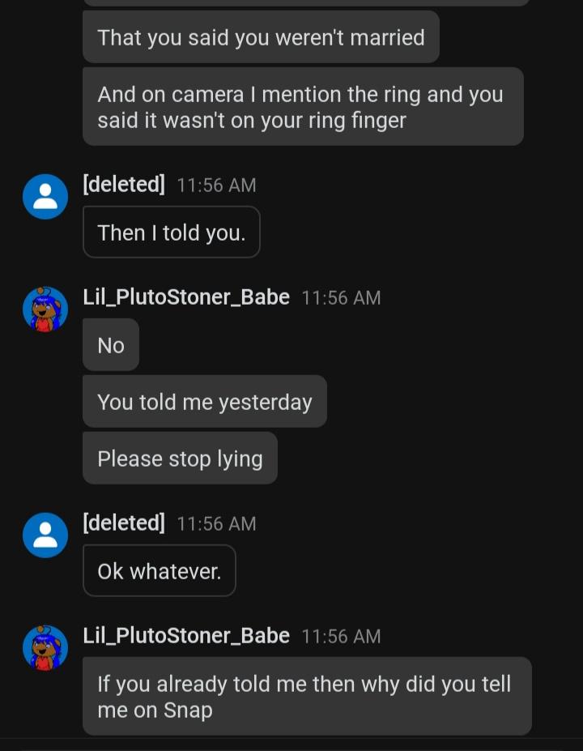Open Lil_PlutoStoner_Babe's avatar beside the Snap message
This screenshot has height=751, width=583.
click(x=45, y=648)
